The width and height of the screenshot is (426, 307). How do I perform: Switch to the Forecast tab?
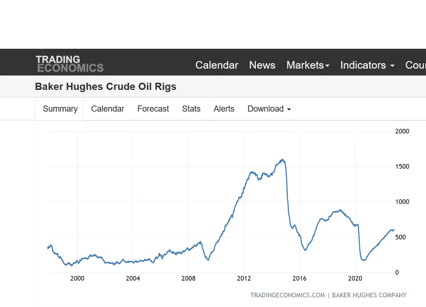(153, 109)
